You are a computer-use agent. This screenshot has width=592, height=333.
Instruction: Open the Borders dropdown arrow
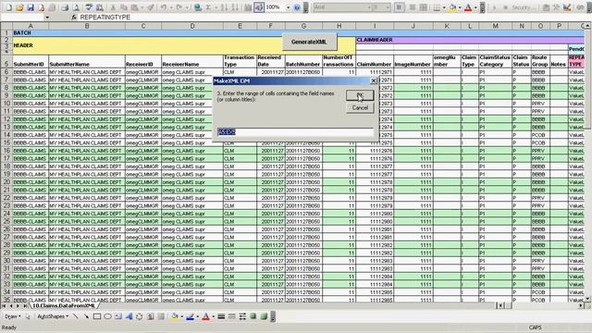[x=444, y=7]
